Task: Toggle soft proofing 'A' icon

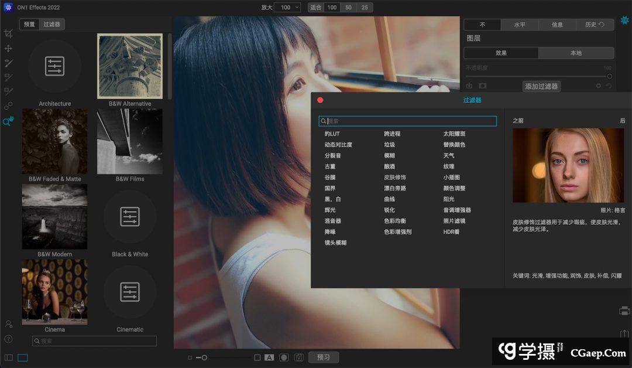Action: pos(269,357)
